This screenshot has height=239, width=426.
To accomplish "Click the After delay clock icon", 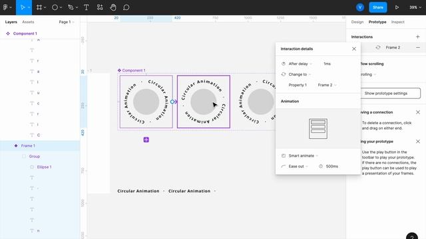I will [x=284, y=64].
